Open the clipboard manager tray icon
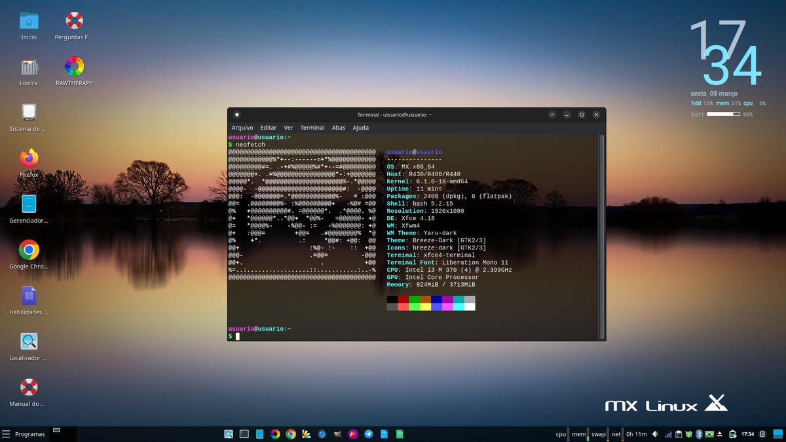This screenshot has width=786, height=442. (679, 434)
